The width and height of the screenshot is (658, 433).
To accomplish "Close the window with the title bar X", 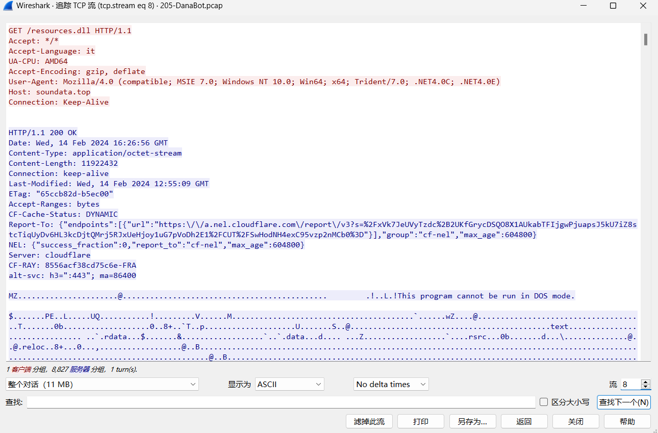I will (x=643, y=6).
